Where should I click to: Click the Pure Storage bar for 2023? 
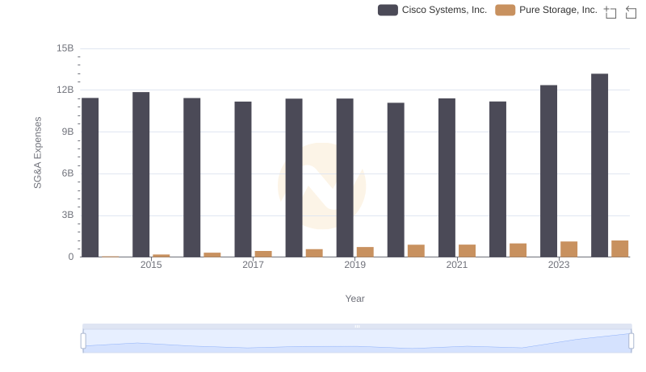point(569,249)
